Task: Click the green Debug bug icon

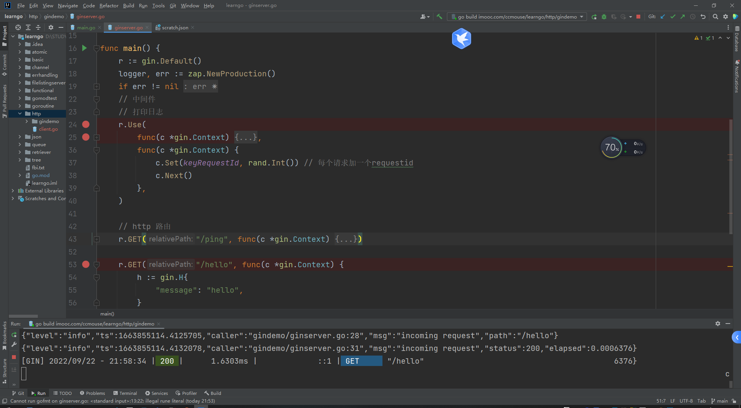Action: pyautogui.click(x=604, y=17)
